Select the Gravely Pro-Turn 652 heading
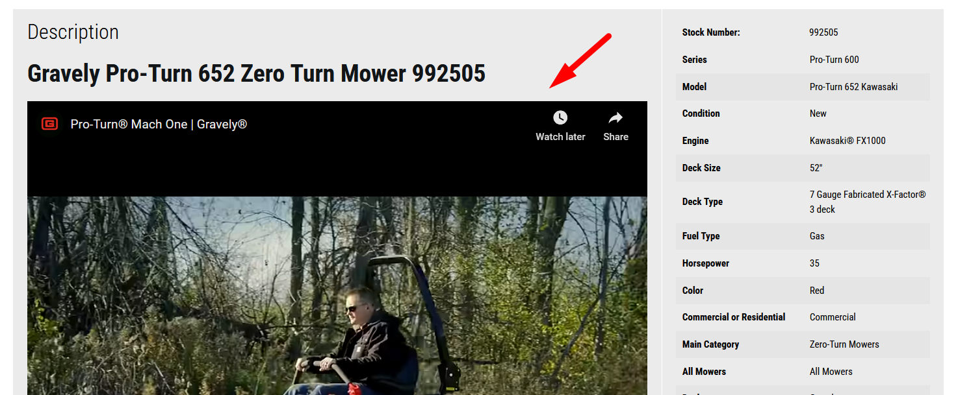The width and height of the screenshot is (958, 395). point(256,73)
